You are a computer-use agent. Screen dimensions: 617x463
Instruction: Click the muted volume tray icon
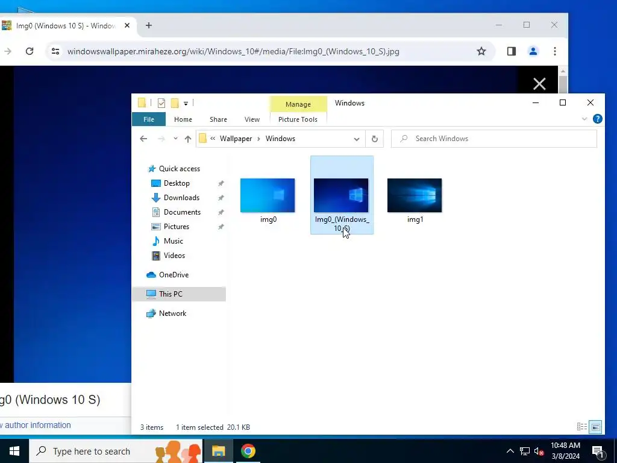(x=539, y=452)
